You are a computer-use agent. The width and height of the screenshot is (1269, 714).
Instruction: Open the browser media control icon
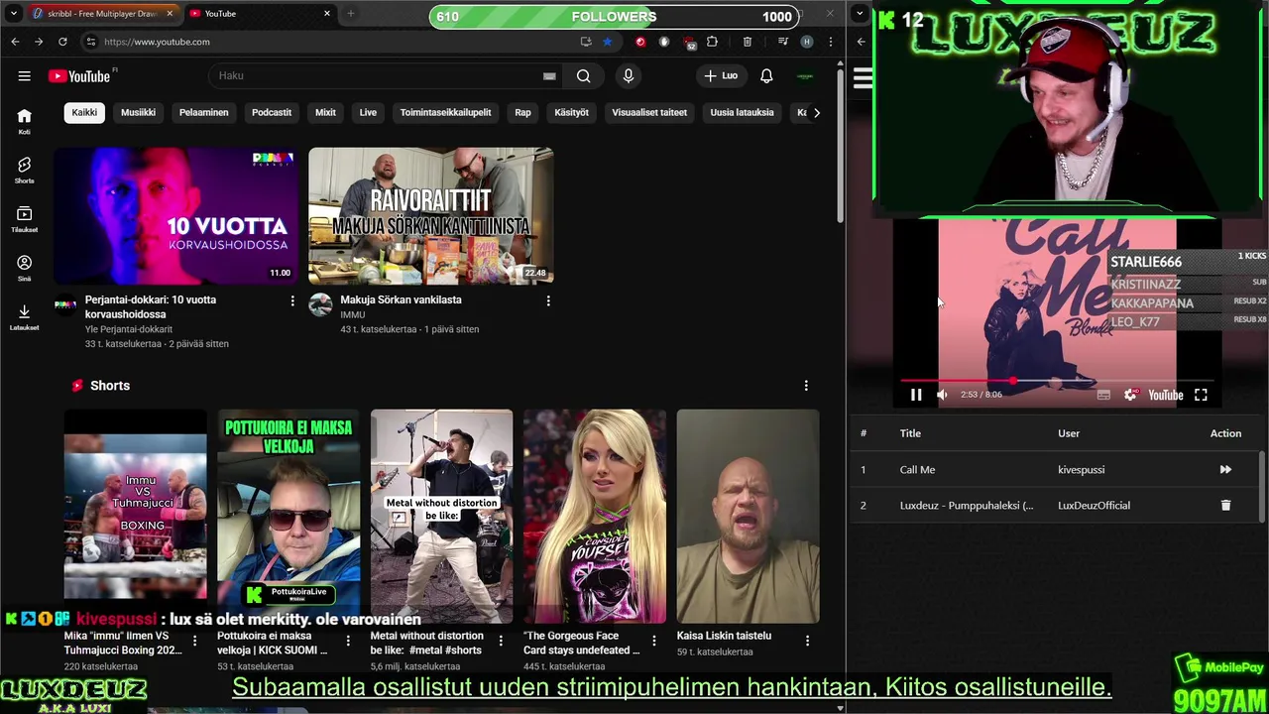click(783, 42)
